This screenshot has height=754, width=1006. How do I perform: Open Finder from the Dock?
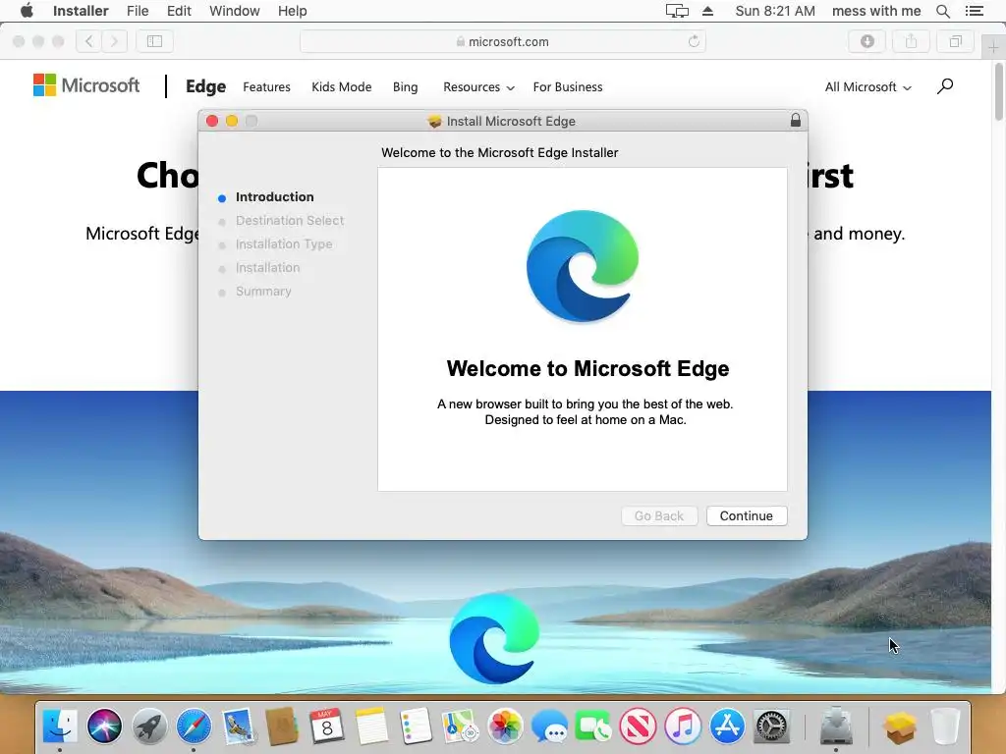60,726
